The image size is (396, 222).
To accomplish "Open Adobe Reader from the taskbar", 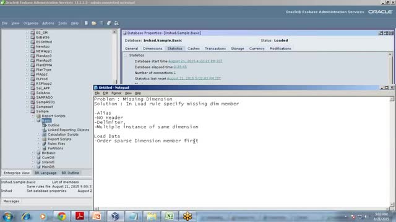I will pos(80,216).
